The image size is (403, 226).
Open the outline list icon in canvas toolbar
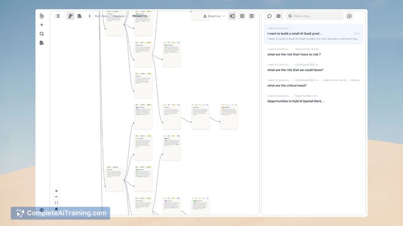(x=57, y=16)
